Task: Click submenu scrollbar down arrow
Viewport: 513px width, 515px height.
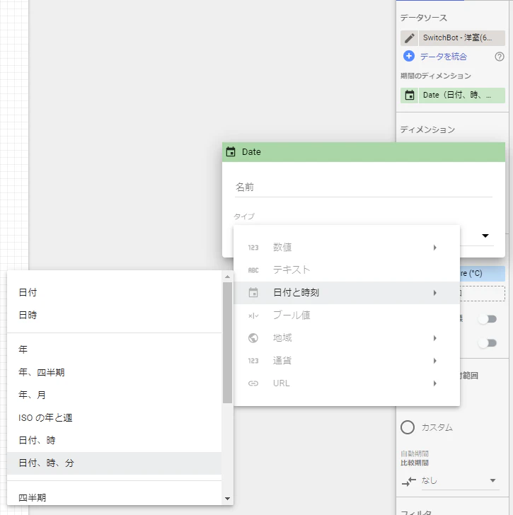Action: point(227,499)
